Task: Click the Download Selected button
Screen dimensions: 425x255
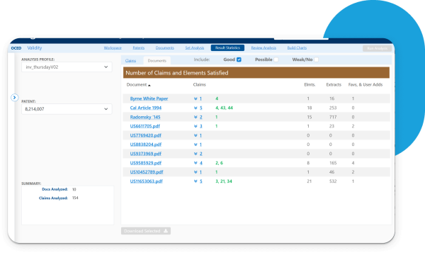Action: click(x=146, y=231)
